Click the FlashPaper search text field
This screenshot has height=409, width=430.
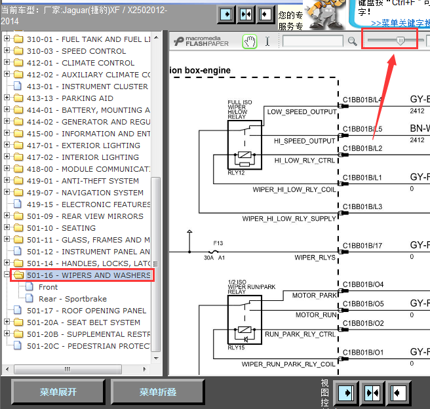pos(313,41)
